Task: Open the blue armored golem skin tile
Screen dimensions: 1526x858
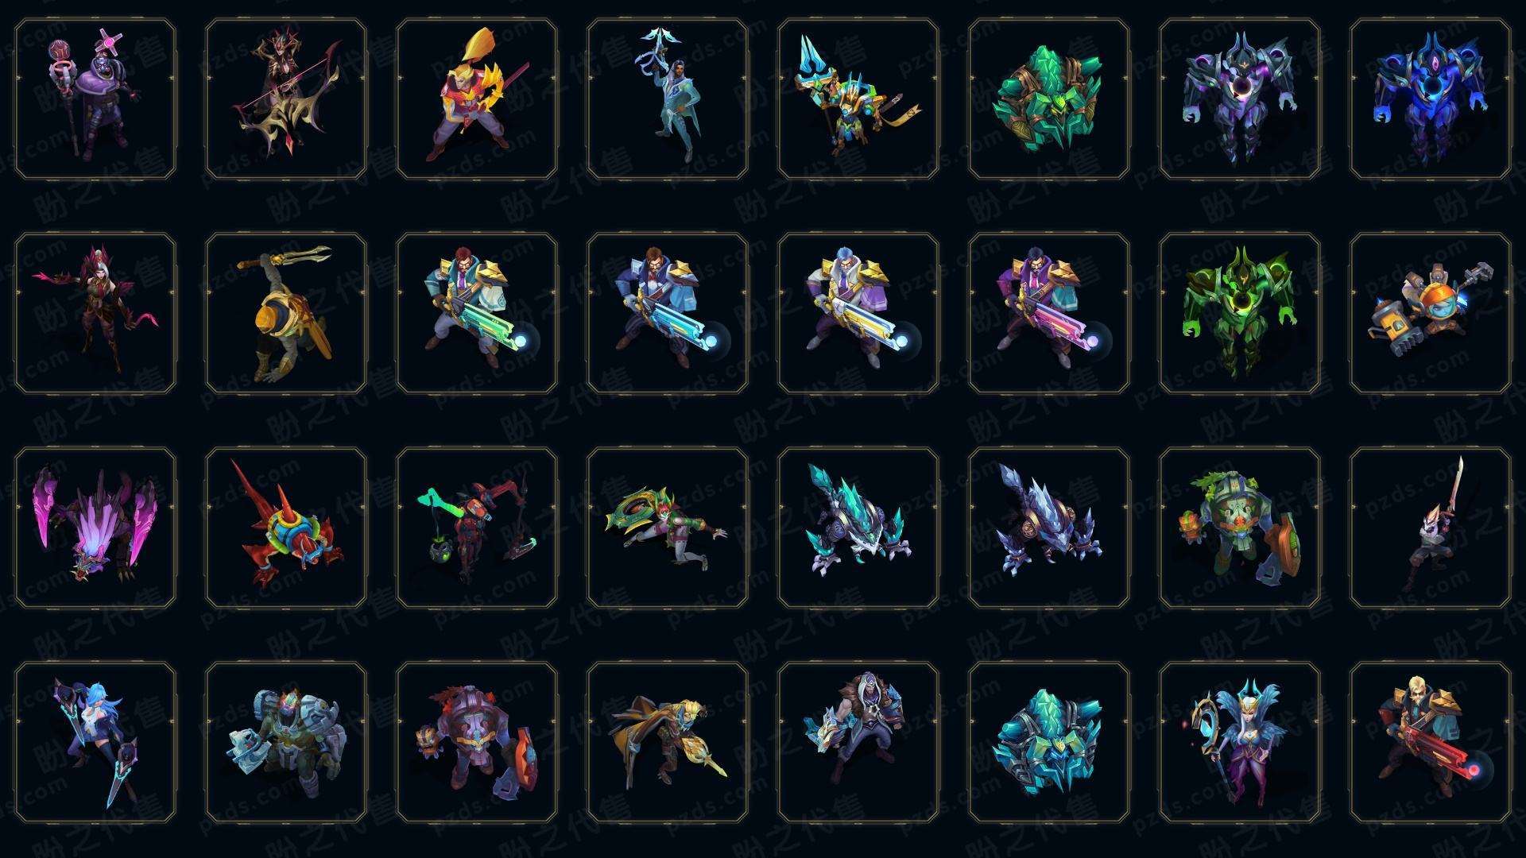Action: (1431, 99)
